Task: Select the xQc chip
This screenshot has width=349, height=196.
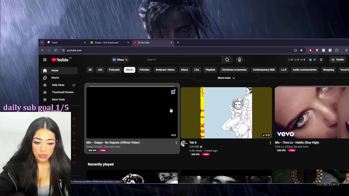Action: tap(100, 70)
